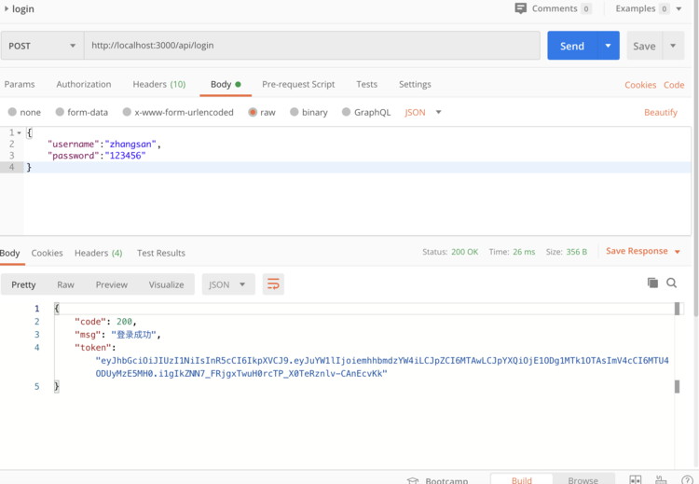Image resolution: width=699 pixels, height=484 pixels.
Task: Open response Cookies tab
Action: tap(47, 253)
